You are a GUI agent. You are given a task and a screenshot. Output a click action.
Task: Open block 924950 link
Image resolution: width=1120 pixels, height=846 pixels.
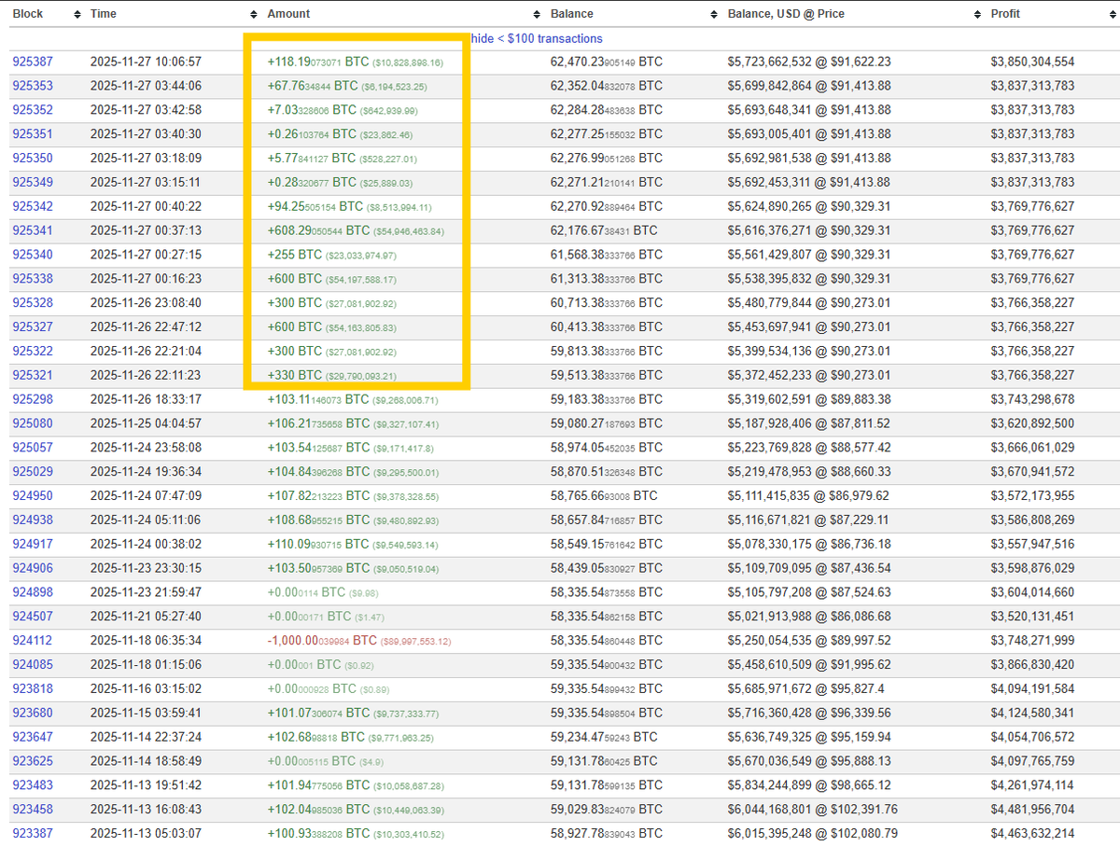pyautogui.click(x=33, y=496)
